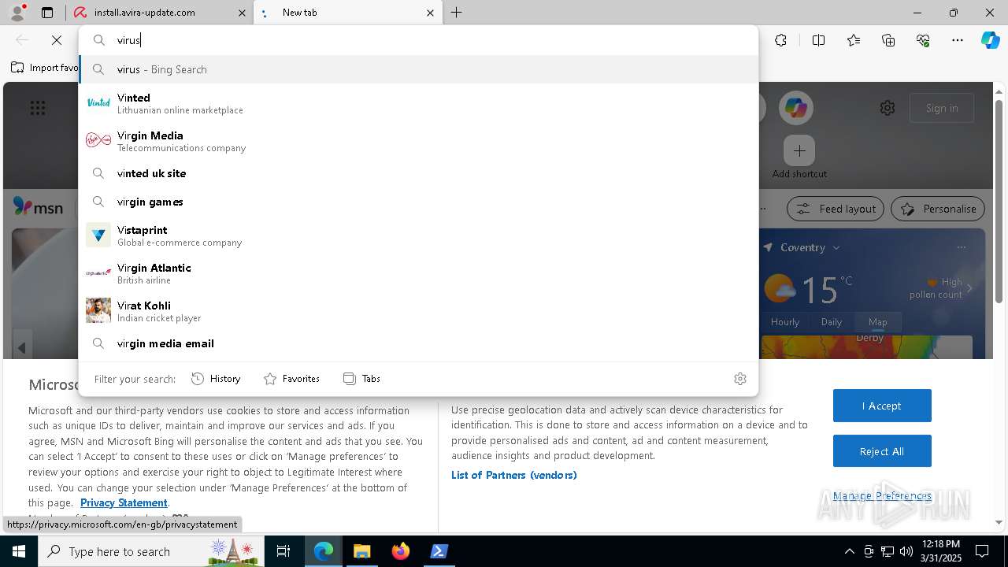The image size is (1008, 567).
Task: Switch to Microsoft Edge taskbar icon
Action: [x=324, y=551]
